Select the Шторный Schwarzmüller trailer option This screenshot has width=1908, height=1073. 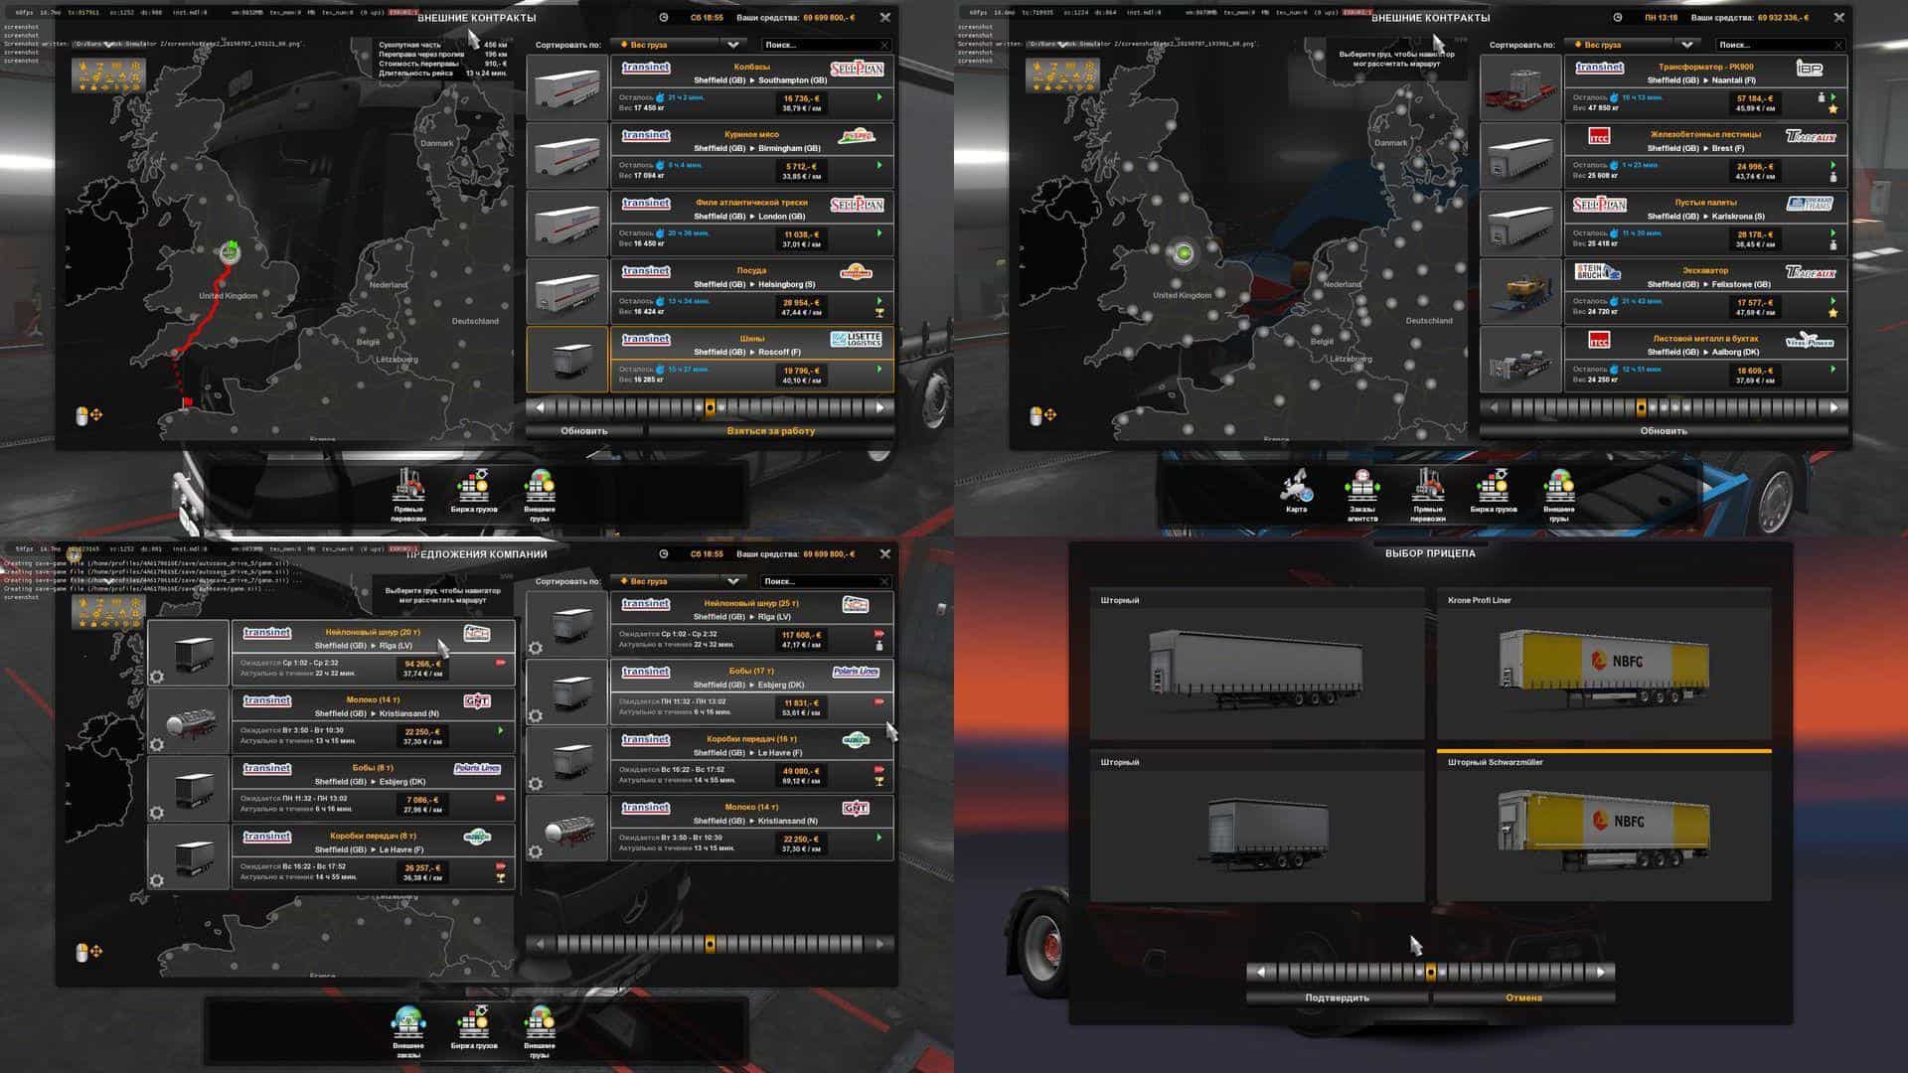pyautogui.click(x=1603, y=827)
